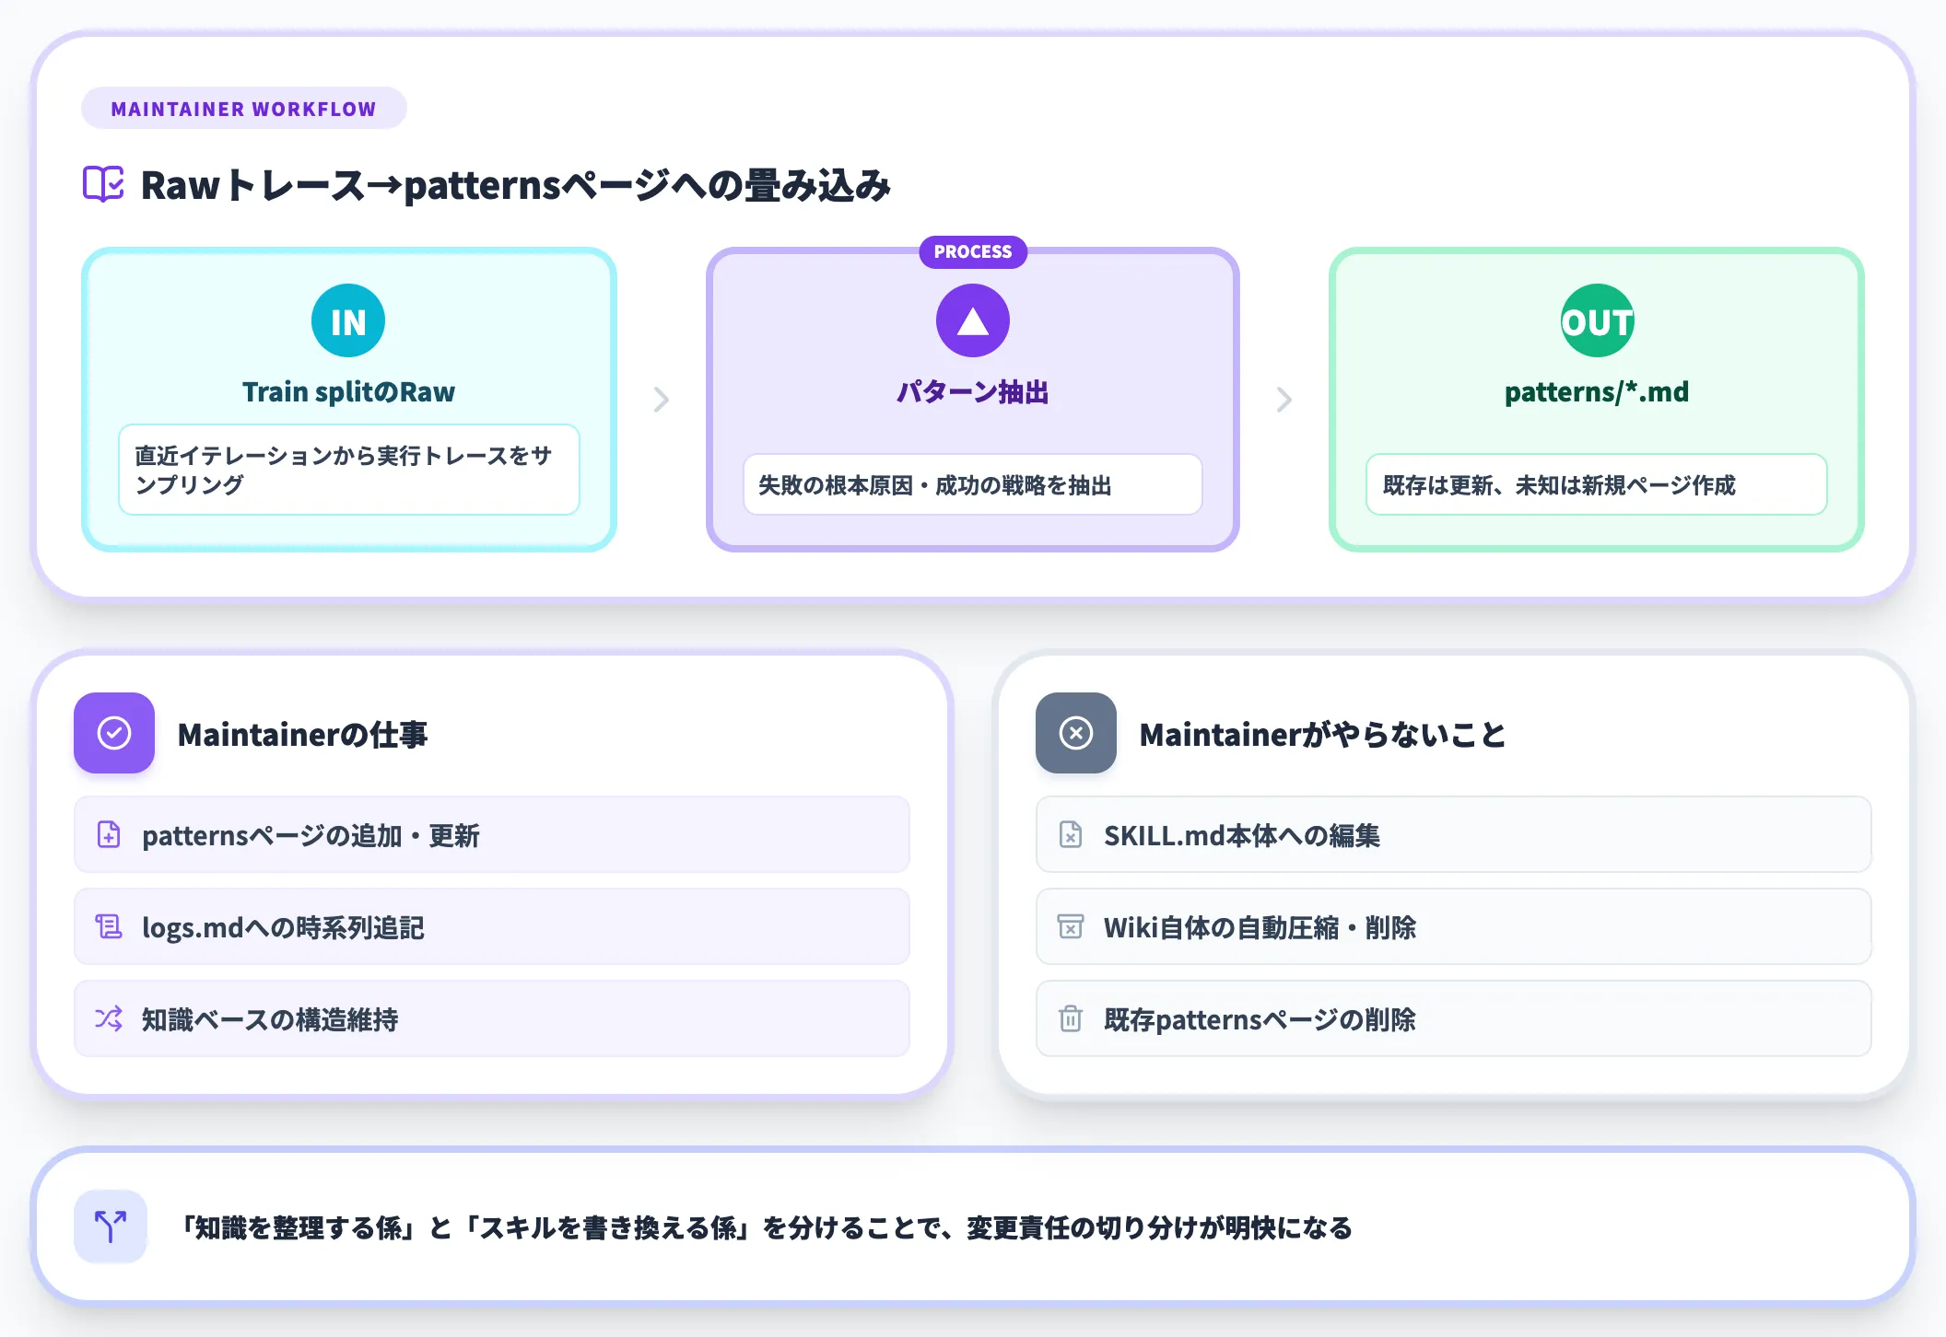Click the 失敗の根本原因・成功の戦略を抽出 box
The height and width of the screenshot is (1337, 1946).
[973, 484]
